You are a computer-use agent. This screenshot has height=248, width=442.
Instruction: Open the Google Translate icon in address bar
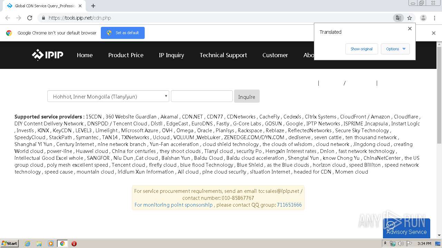pos(398,18)
